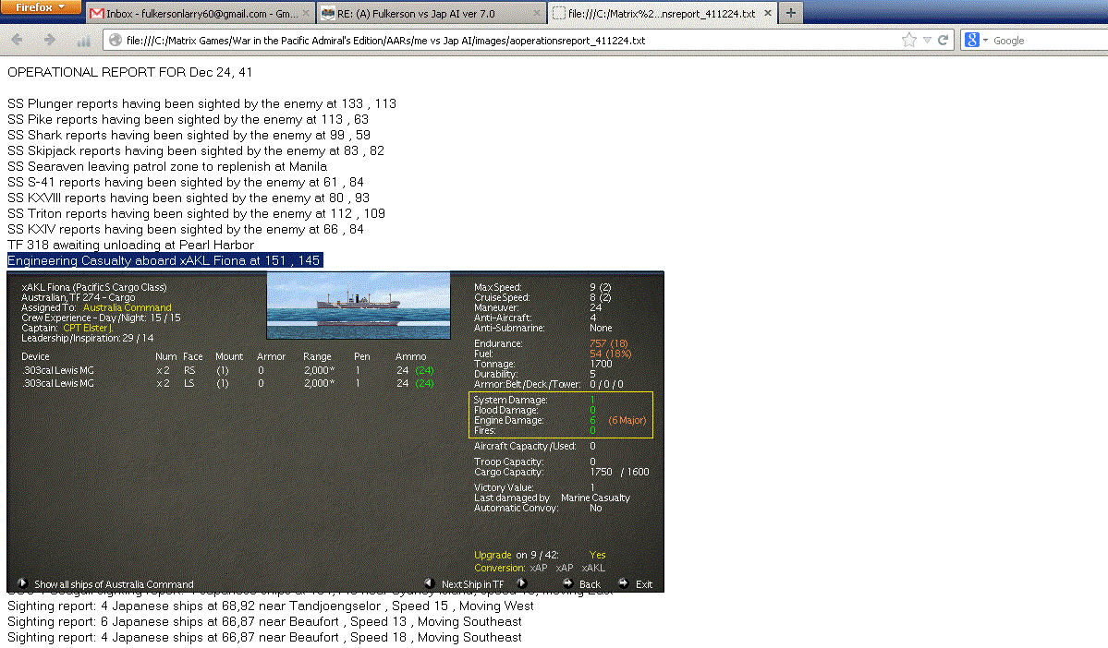Select SS Searaven leaving patrol zone line
This screenshot has height=648, width=1108.
(166, 166)
